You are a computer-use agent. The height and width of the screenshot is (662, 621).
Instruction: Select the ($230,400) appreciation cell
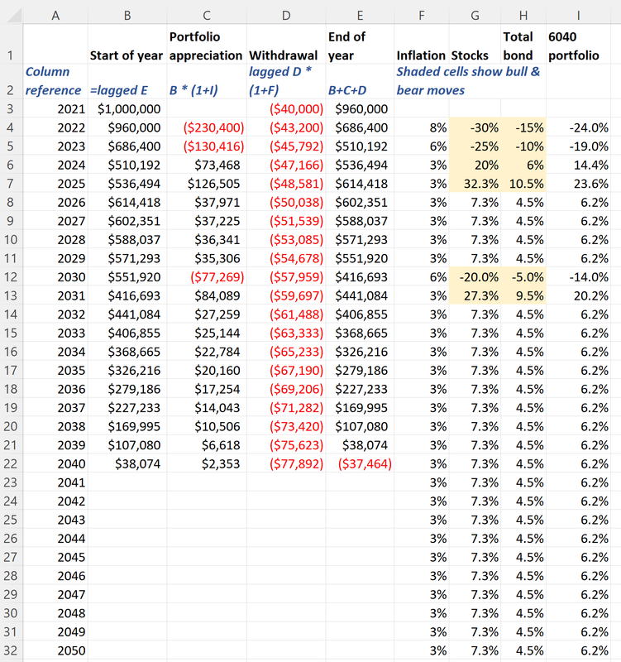(207, 127)
